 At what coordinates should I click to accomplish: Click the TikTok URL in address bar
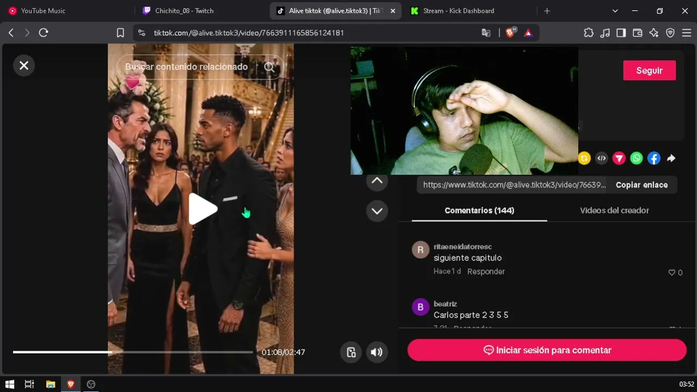coord(249,33)
